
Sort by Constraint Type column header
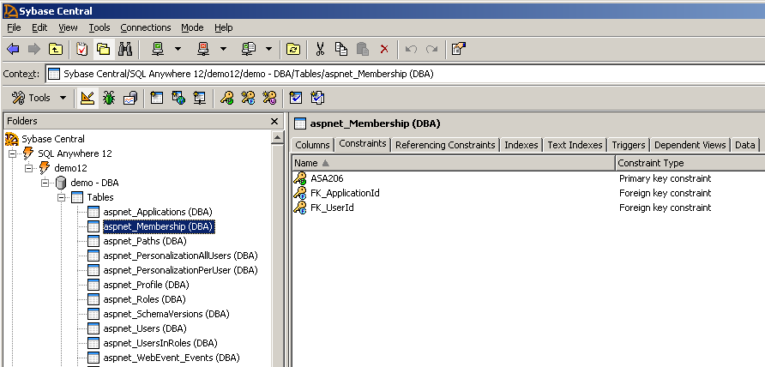click(x=690, y=163)
